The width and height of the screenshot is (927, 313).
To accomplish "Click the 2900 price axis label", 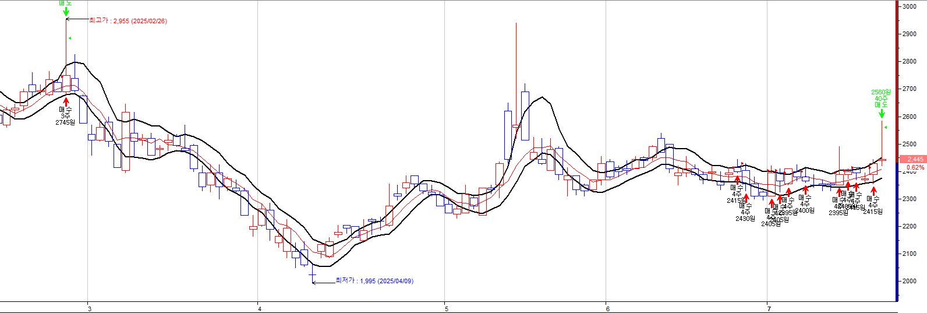I will (910, 34).
